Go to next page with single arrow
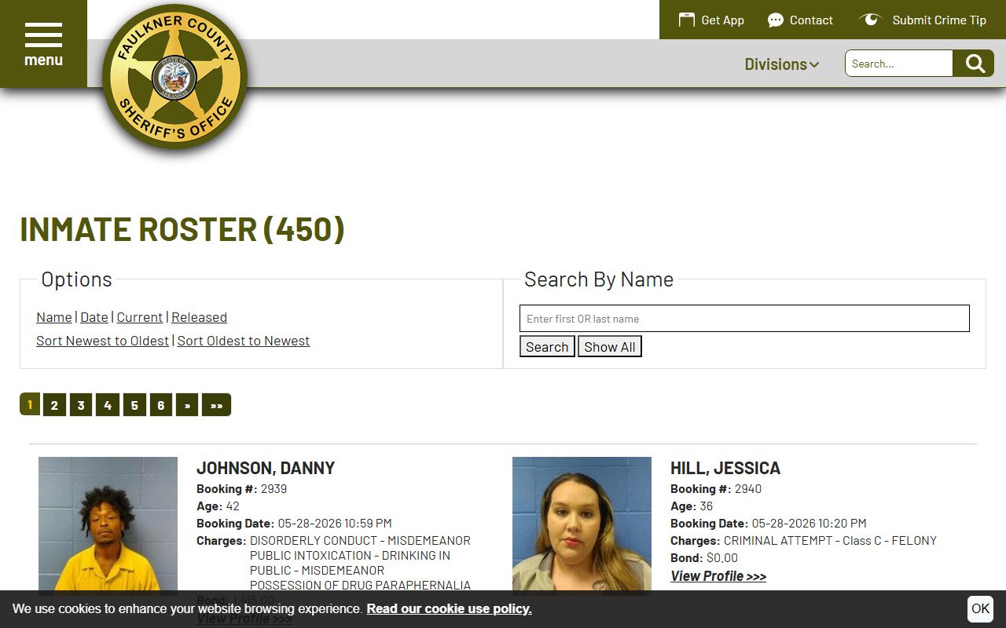 pyautogui.click(x=187, y=405)
